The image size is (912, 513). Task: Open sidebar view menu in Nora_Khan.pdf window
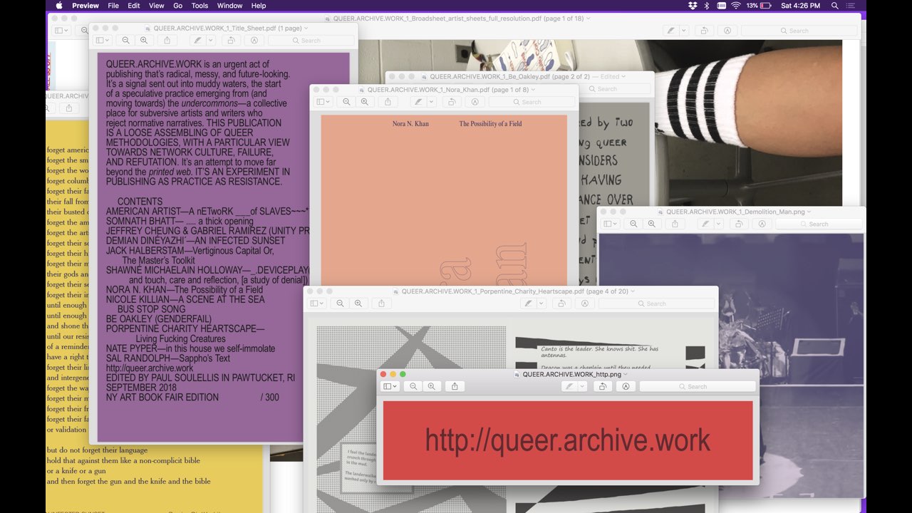click(323, 102)
